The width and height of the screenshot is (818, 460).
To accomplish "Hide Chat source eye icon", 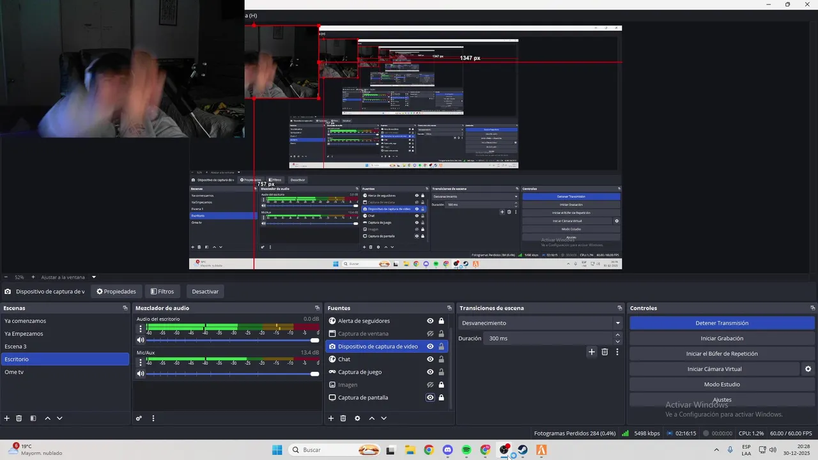I will (430, 359).
